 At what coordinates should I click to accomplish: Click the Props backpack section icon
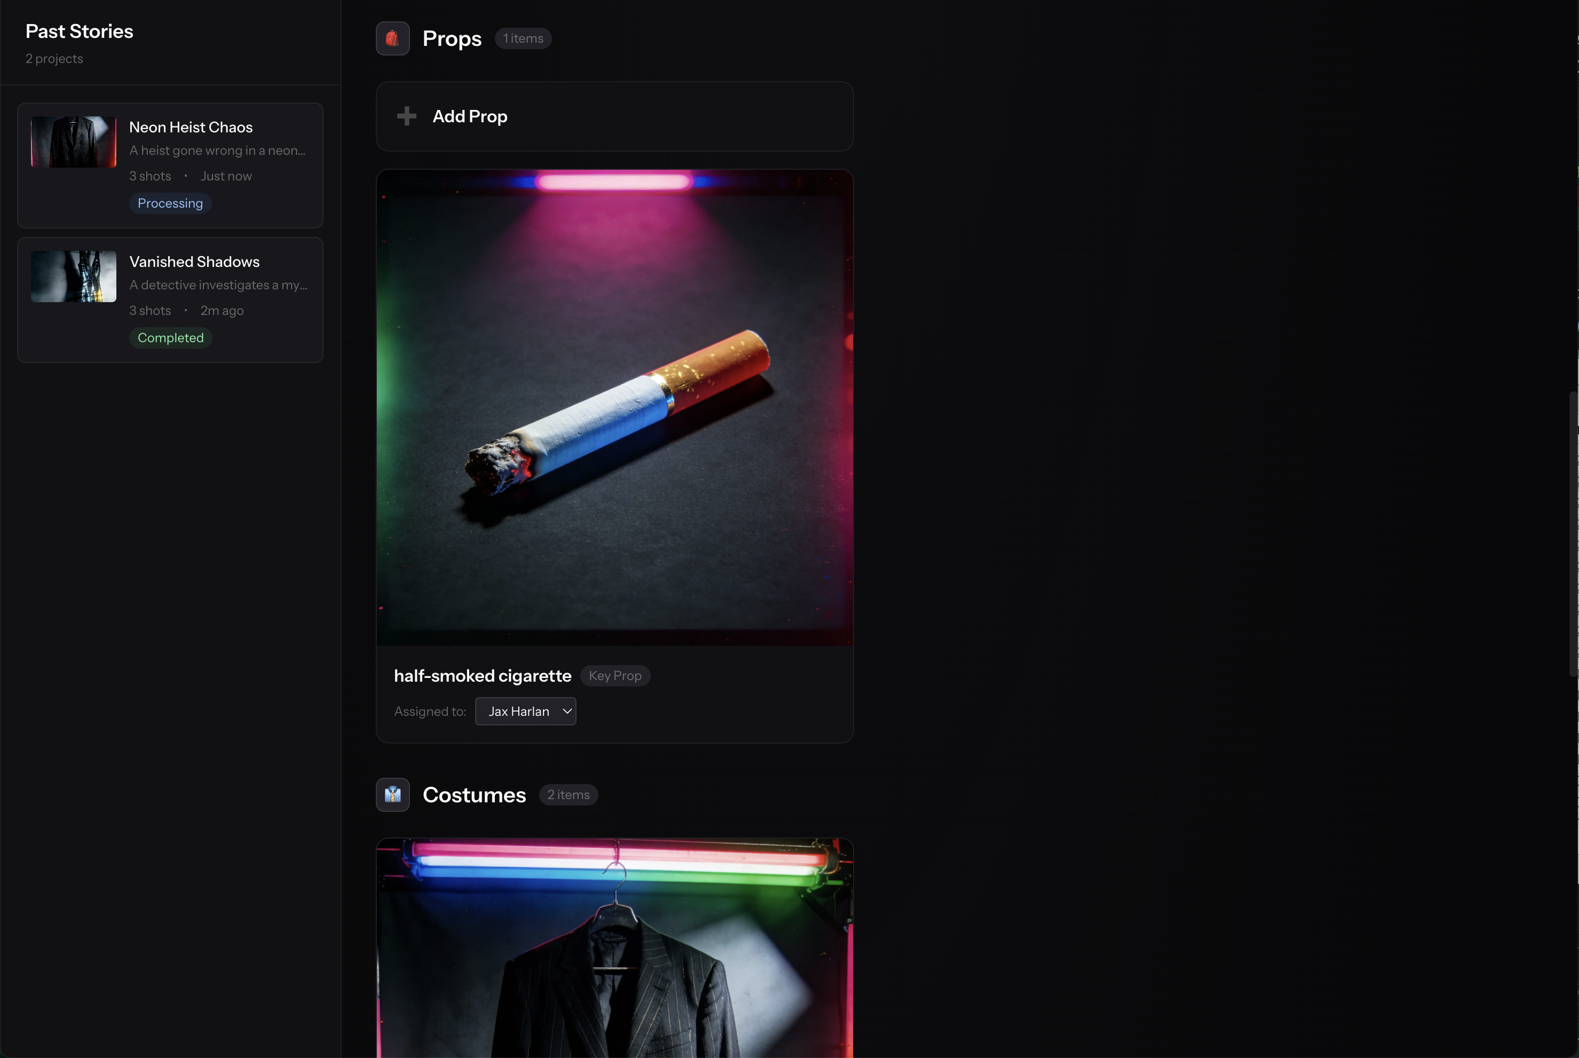tap(393, 38)
